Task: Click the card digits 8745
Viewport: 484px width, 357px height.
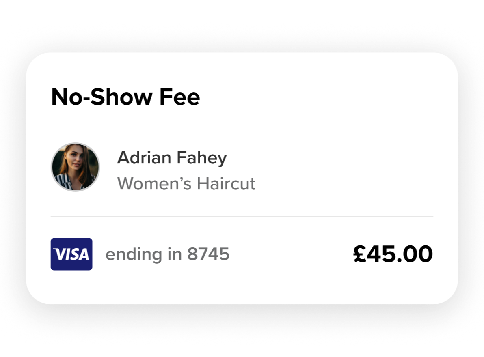Action: point(208,254)
